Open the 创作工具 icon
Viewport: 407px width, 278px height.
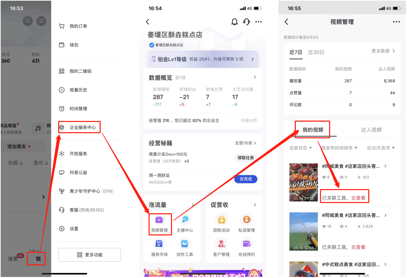pyautogui.click(x=185, y=244)
